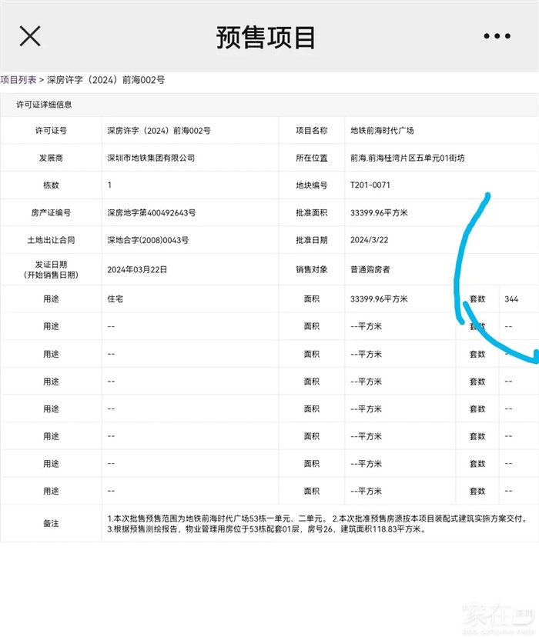Go back to 项目列表 breadcrumb link
The image size is (539, 637).
tap(18, 79)
